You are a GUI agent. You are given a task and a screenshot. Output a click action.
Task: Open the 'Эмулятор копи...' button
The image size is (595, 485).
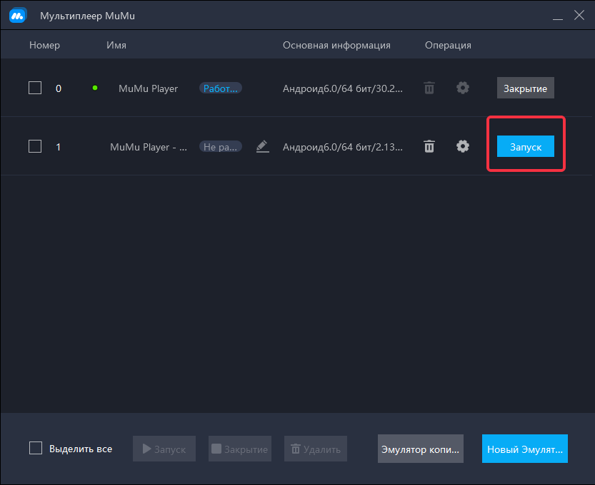[x=421, y=449]
